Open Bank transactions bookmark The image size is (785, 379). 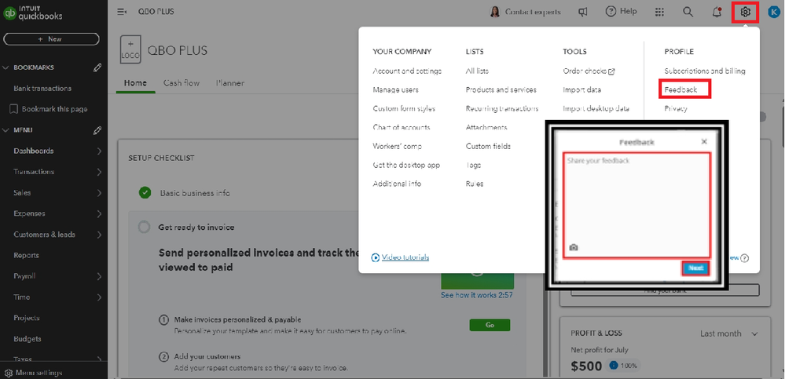coord(42,89)
